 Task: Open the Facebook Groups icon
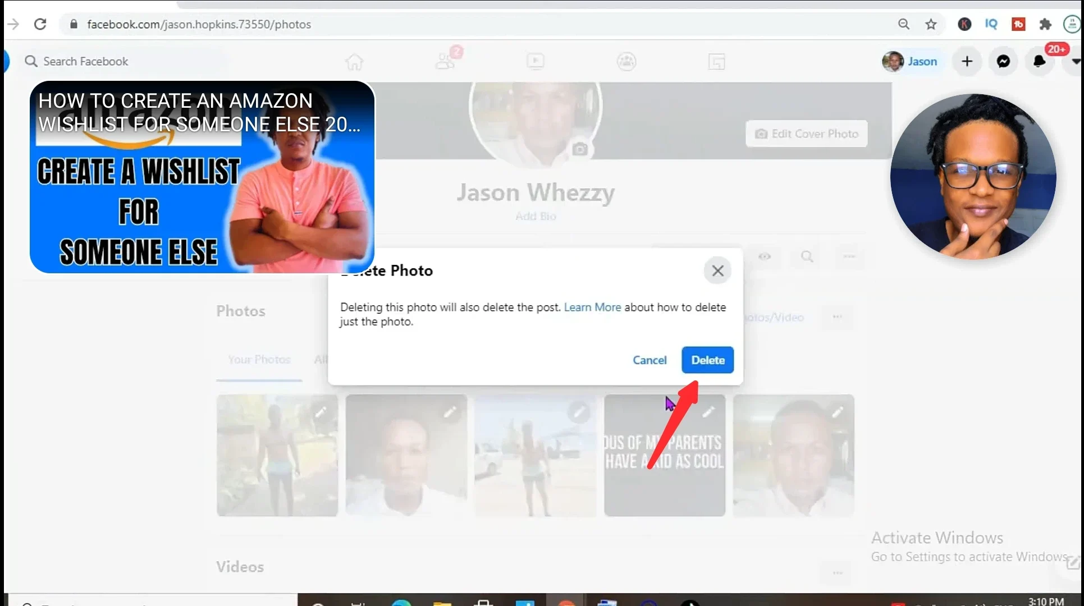pyautogui.click(x=626, y=61)
